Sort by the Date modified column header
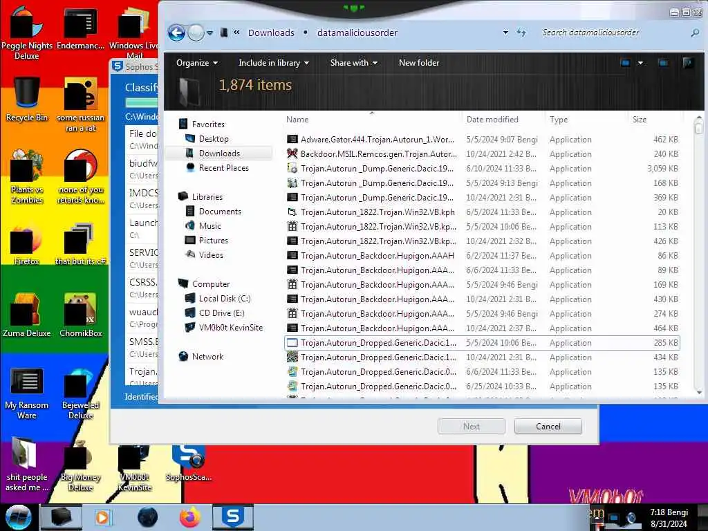708x531 pixels. pos(492,120)
